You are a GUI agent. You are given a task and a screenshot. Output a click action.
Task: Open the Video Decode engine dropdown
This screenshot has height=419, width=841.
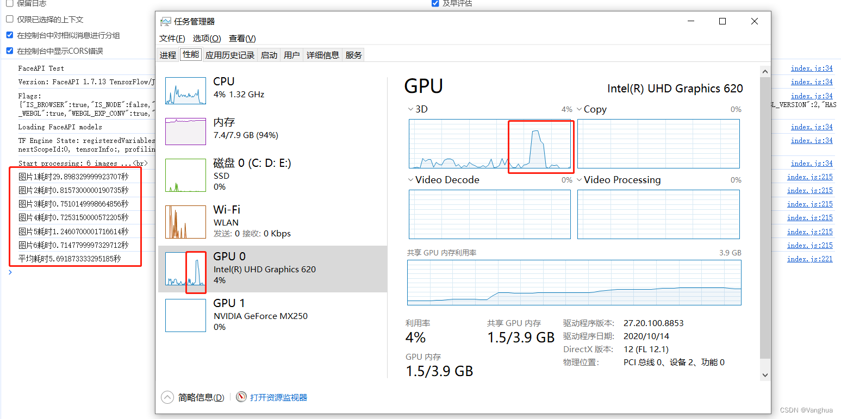411,180
